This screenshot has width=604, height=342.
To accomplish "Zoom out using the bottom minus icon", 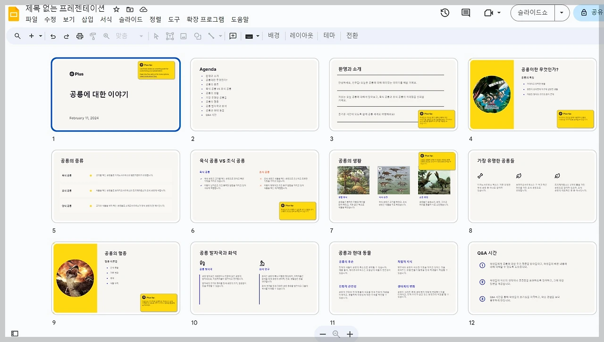I will 323,334.
